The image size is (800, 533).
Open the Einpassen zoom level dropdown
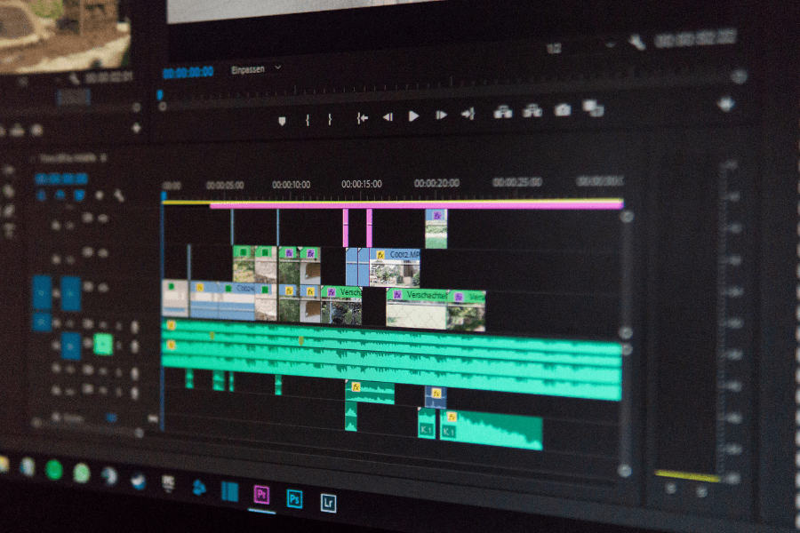click(256, 68)
